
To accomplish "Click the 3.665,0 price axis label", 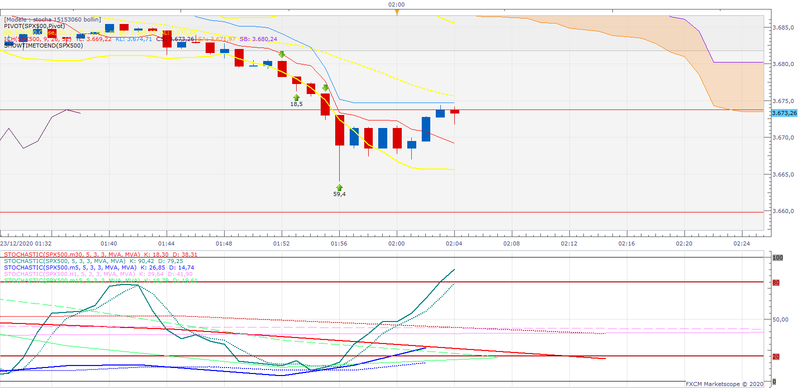I will coord(783,174).
